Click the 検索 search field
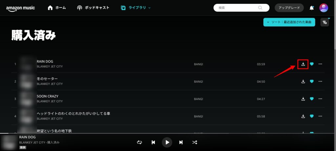 point(238,8)
